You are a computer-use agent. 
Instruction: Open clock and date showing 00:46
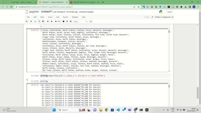click(x=191, y=110)
